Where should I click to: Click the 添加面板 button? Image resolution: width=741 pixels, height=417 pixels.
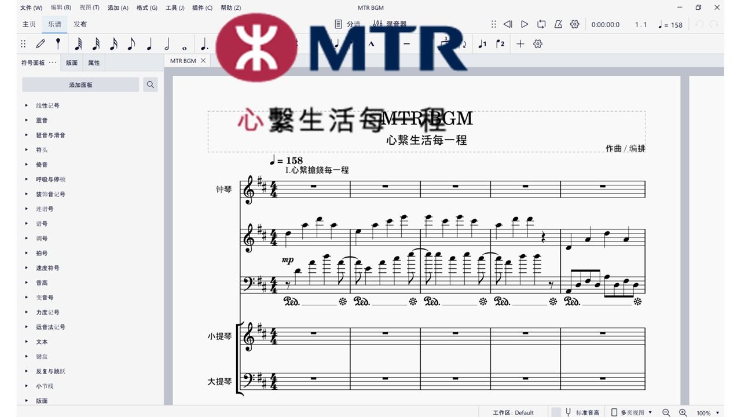pos(80,85)
